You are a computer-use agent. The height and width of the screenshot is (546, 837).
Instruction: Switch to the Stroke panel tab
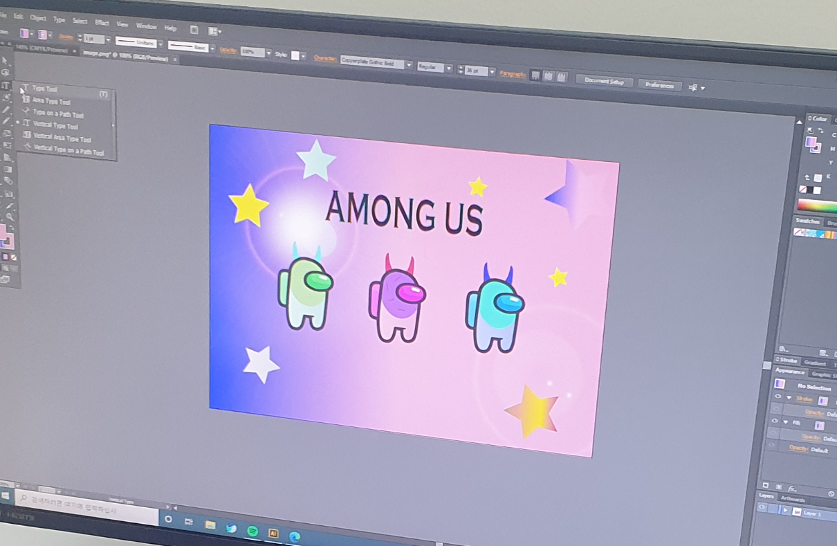788,361
